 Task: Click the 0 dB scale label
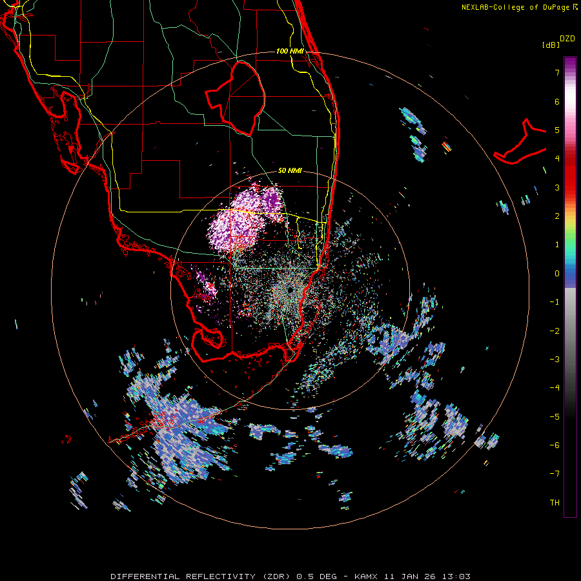(557, 274)
